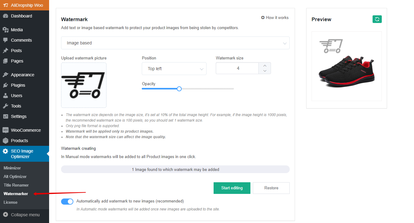
Task: Click the Appearance paintbrush icon
Action: pos(6,75)
